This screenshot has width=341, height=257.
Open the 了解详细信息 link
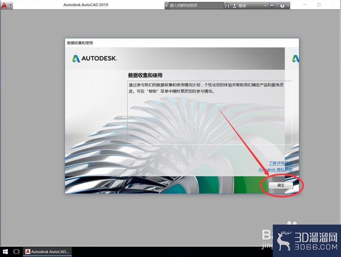[x=280, y=163]
